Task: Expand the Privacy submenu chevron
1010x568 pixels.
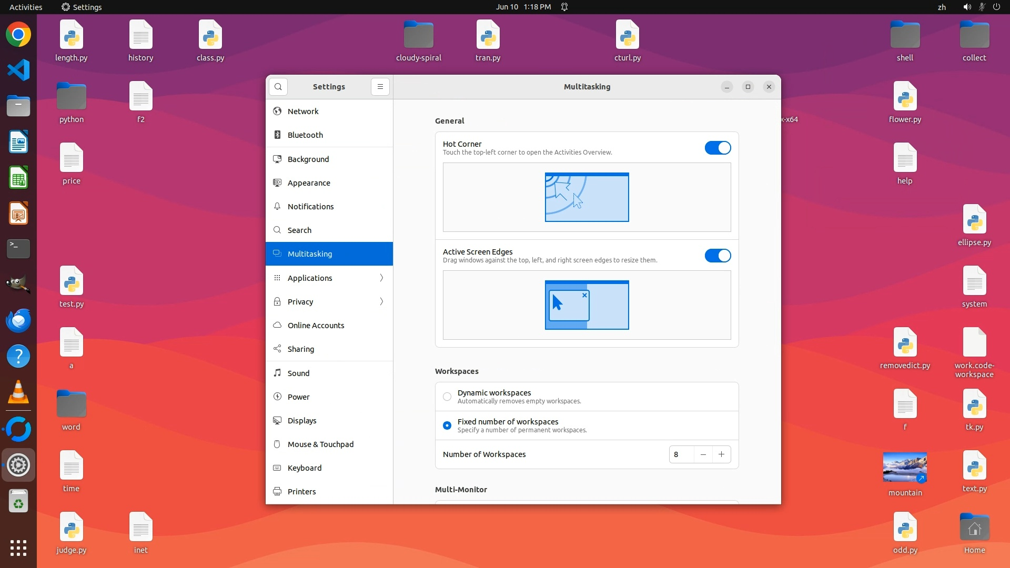Action: 381,302
